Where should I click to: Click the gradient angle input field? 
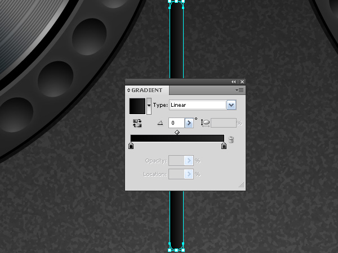click(176, 123)
